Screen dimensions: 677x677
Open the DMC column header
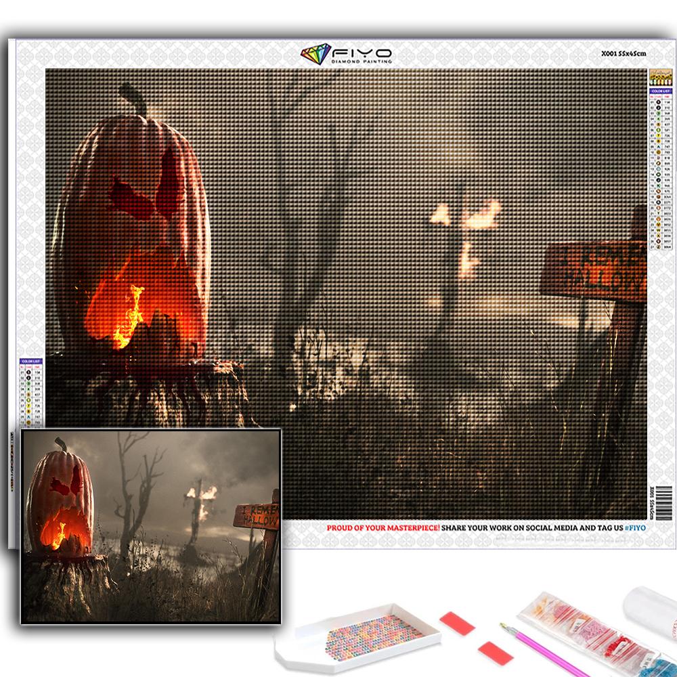click(666, 97)
